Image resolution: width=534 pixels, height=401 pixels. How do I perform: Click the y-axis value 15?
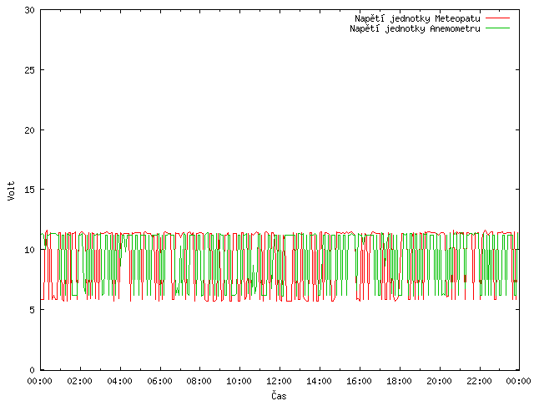pos(30,190)
